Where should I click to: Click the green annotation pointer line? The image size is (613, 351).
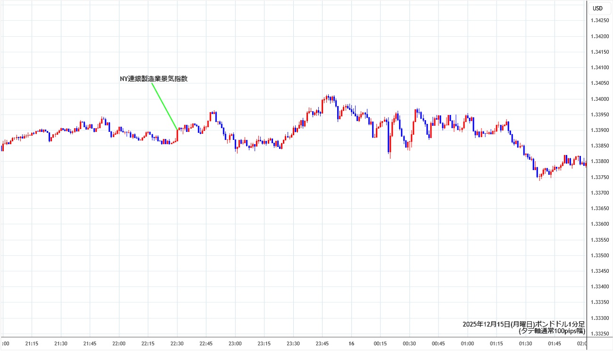coord(164,106)
